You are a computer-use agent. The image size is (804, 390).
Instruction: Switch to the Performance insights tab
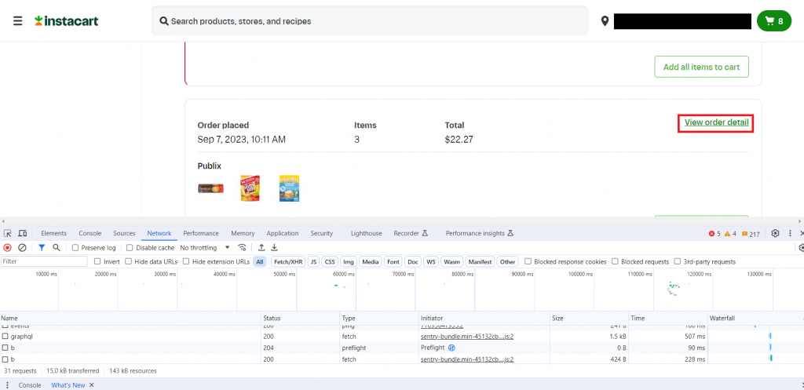click(480, 233)
